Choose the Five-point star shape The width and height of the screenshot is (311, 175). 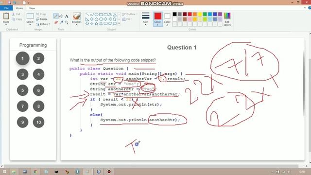click(96, 24)
